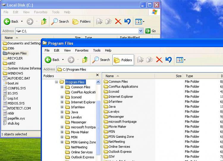Open Tools menu in Program Files window
Viewport: 223px width, 161px height.
click(x=97, y=50)
